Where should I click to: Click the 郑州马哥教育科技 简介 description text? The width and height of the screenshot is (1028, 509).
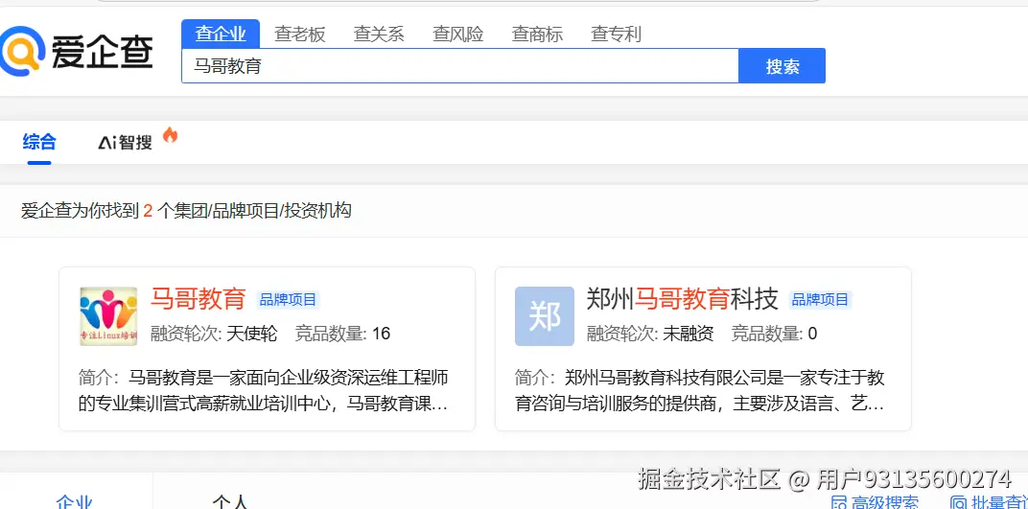click(x=699, y=390)
